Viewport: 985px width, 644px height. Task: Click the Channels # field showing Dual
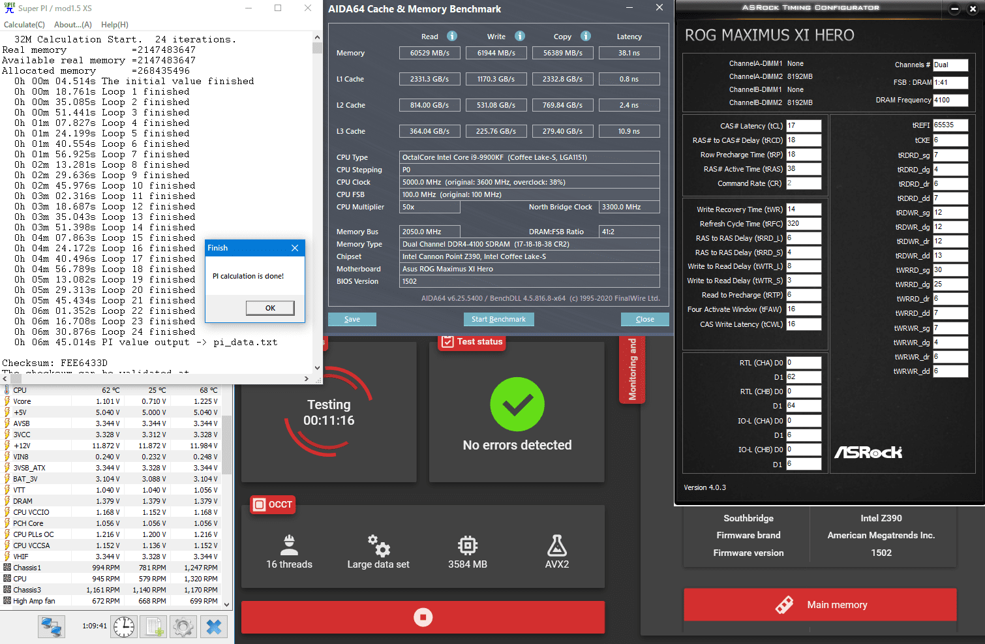(x=950, y=65)
